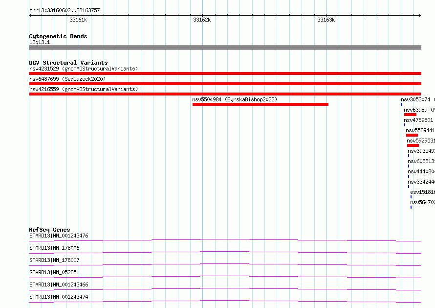Click the nsv5504984 (ByrskaBishop2022) label
This screenshot has height=308, width=435.
[x=235, y=99]
